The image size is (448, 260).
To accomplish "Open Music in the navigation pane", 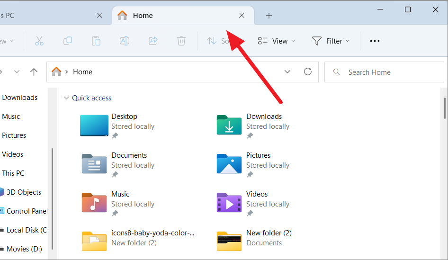I will point(11,117).
